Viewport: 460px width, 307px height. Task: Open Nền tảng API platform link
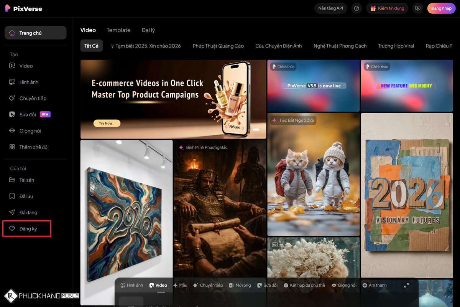pyautogui.click(x=330, y=8)
